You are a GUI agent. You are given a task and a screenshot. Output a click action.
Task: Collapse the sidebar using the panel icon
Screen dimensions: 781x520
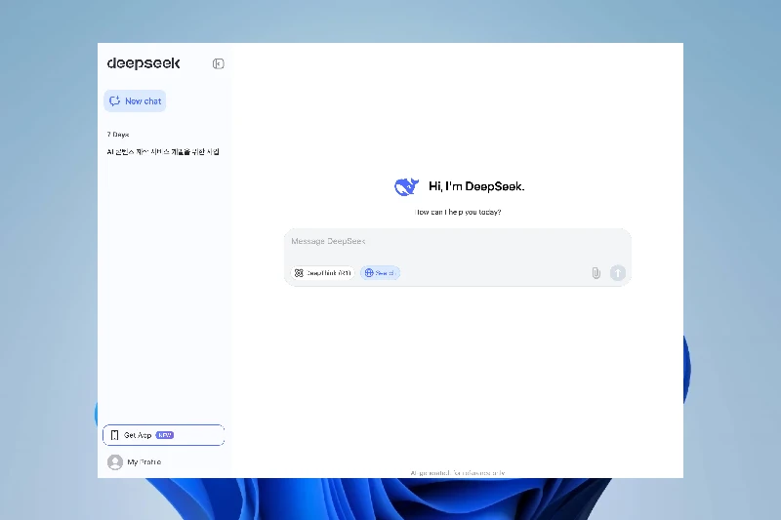tap(218, 63)
